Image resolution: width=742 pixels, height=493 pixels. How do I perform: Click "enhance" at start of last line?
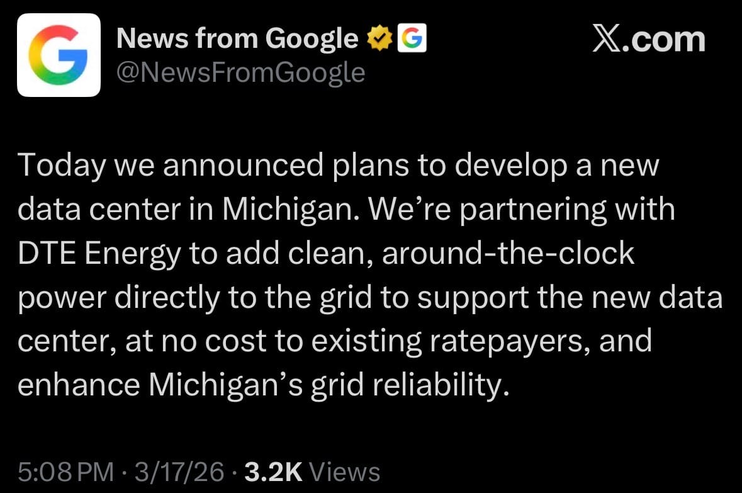pos(77,385)
